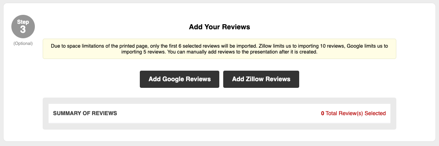Viewport: 439px width, 146px height.
Task: Click the 'Due to space limitations' notice line
Action: [x=219, y=46]
